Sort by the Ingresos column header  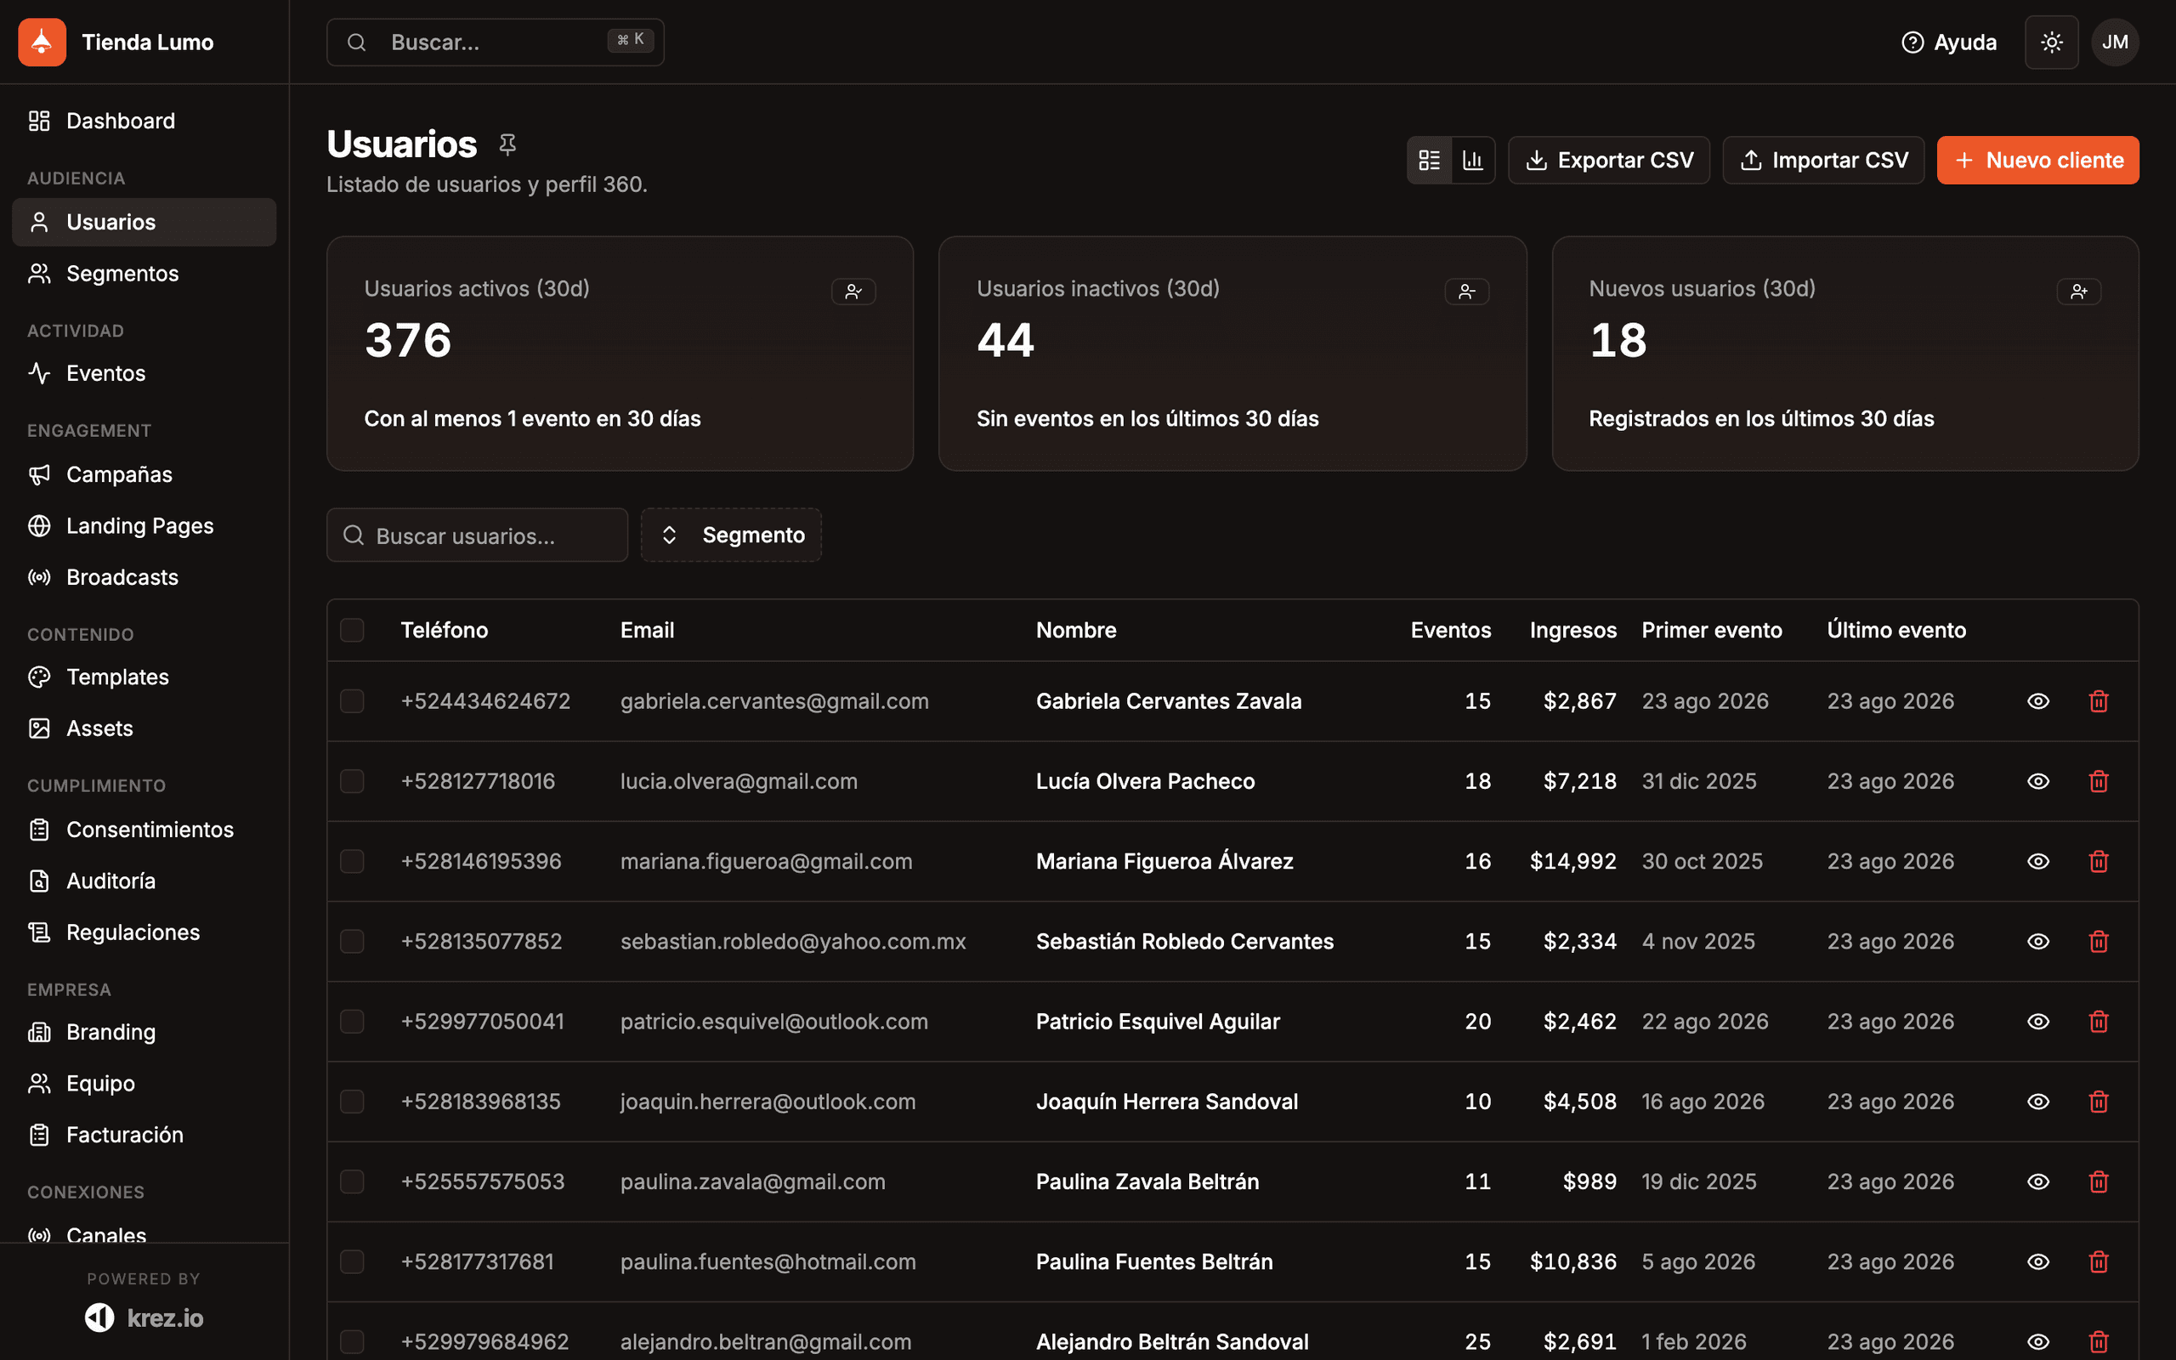tap(1572, 630)
